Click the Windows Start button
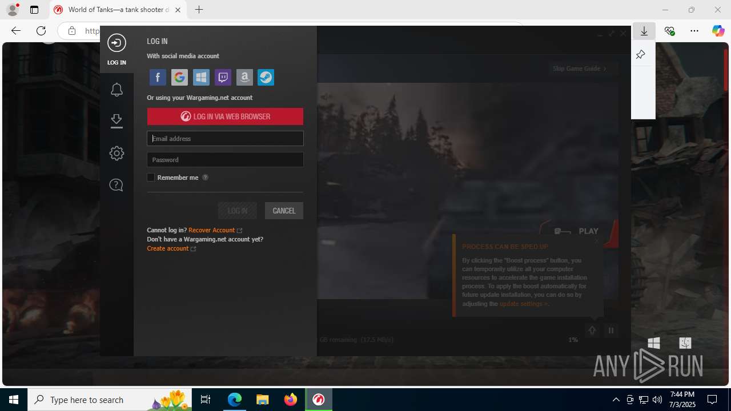 [14, 400]
